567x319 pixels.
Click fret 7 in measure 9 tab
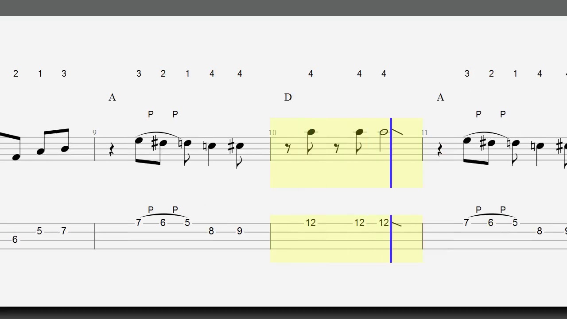click(139, 223)
